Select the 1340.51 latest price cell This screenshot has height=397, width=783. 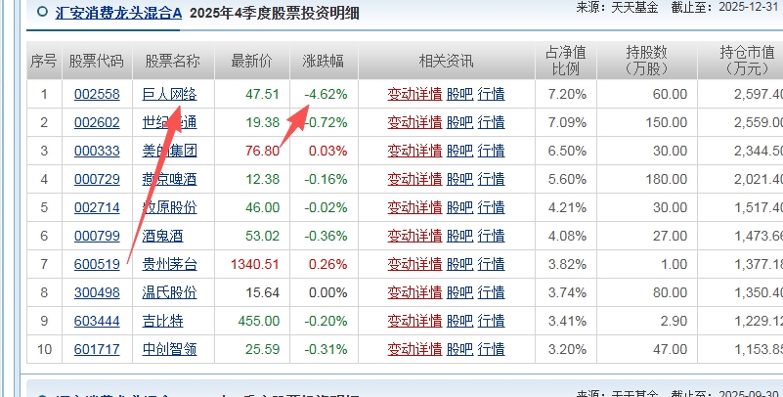(x=252, y=264)
